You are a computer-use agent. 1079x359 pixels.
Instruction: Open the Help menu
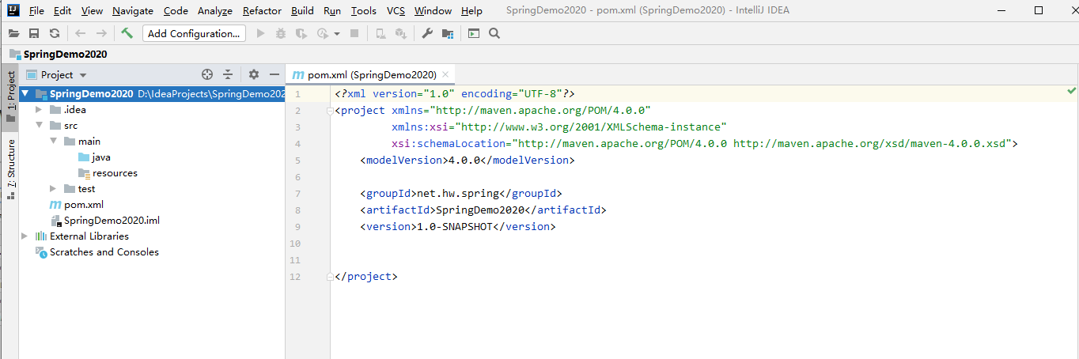[471, 11]
